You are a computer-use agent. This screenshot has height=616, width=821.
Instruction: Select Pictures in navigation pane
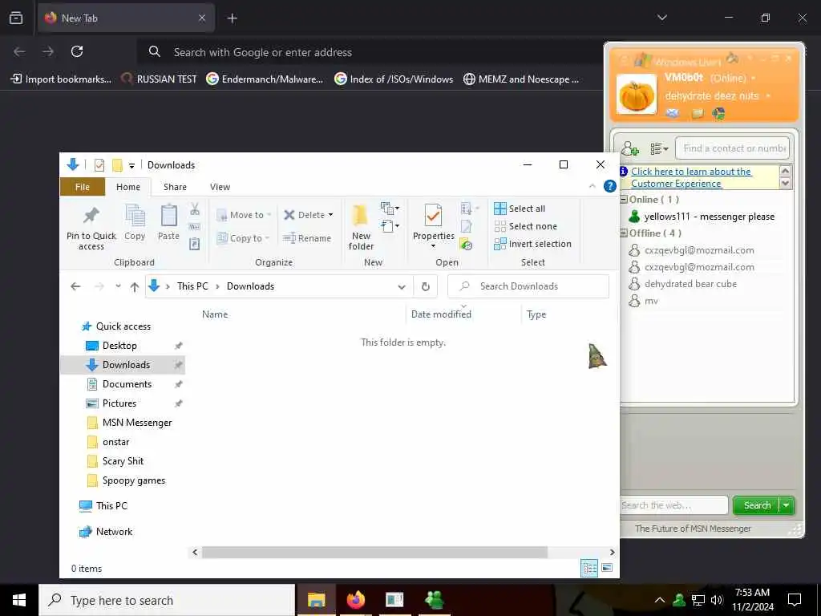119,403
